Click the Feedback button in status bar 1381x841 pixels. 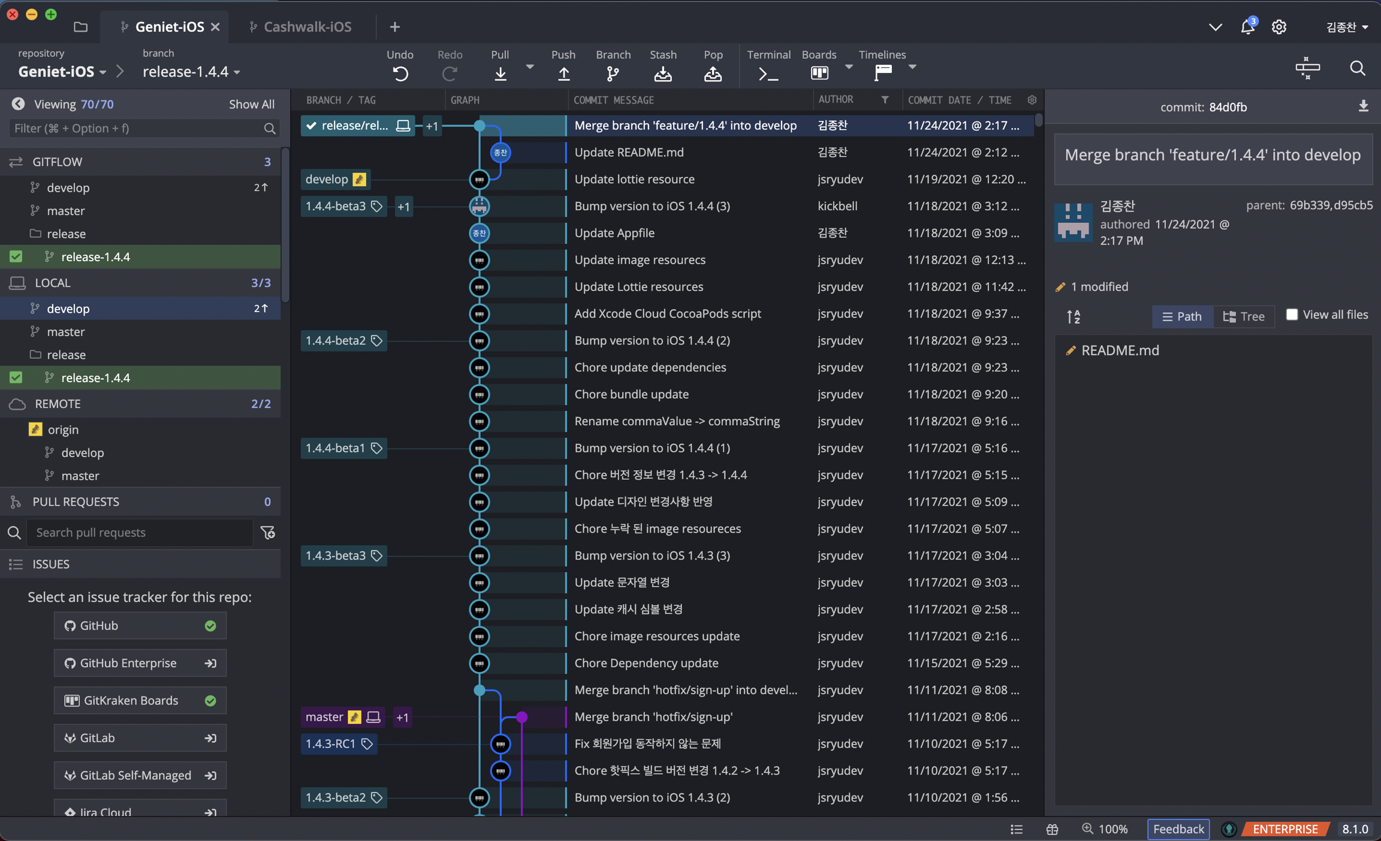pyautogui.click(x=1178, y=828)
